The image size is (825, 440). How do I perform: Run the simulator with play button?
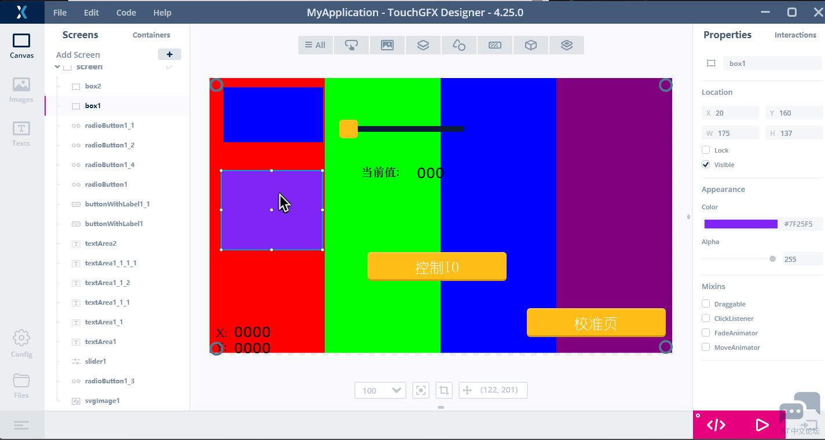pyautogui.click(x=762, y=426)
